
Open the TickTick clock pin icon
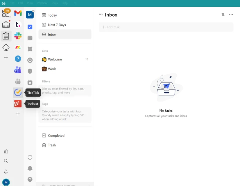click(x=30, y=71)
